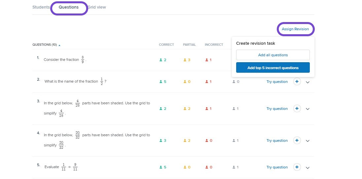Sort by QUESTIONS (10) column header

[x=46, y=45]
